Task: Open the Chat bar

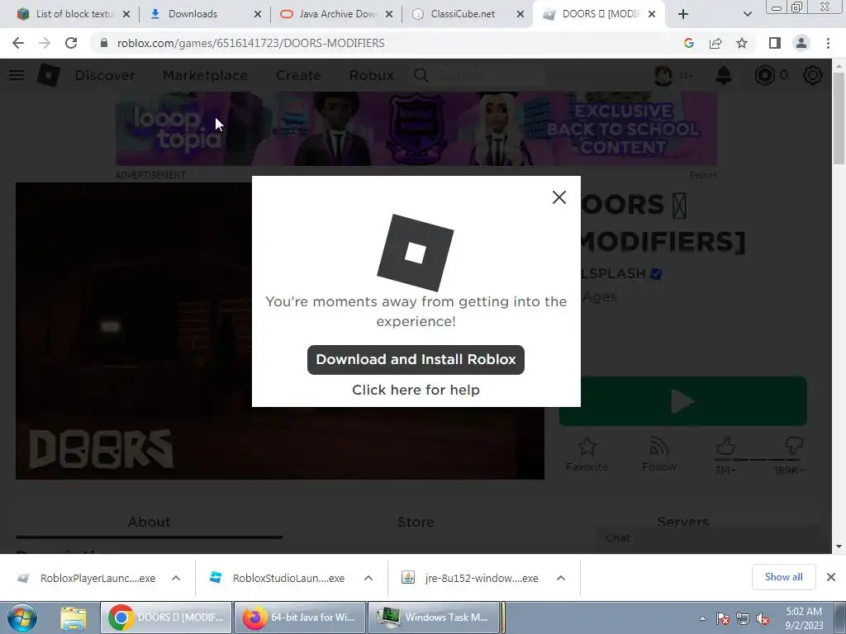Action: [707, 538]
